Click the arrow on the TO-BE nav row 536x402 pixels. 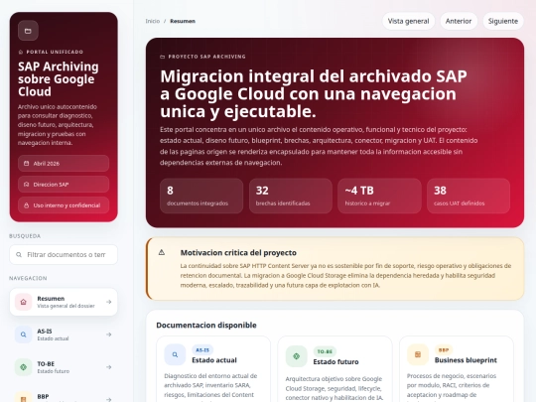pyautogui.click(x=109, y=367)
